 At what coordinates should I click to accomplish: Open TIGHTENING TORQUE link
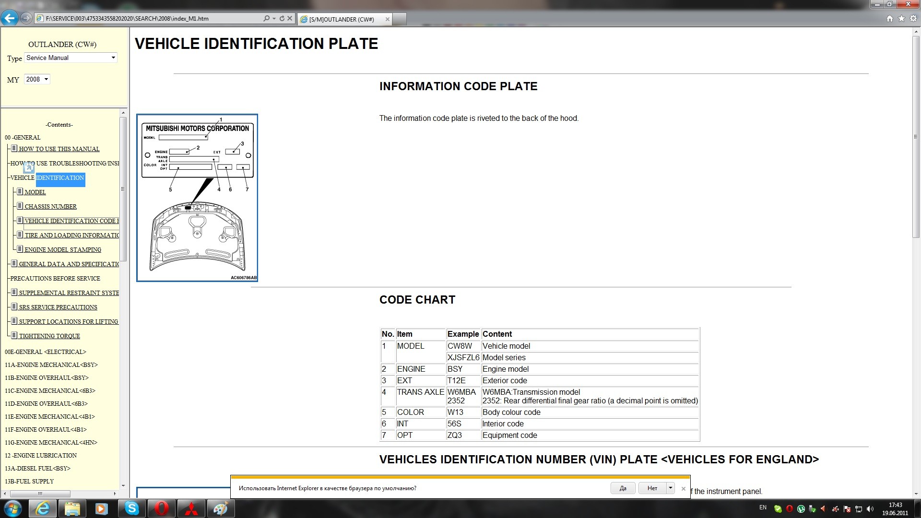coord(49,336)
